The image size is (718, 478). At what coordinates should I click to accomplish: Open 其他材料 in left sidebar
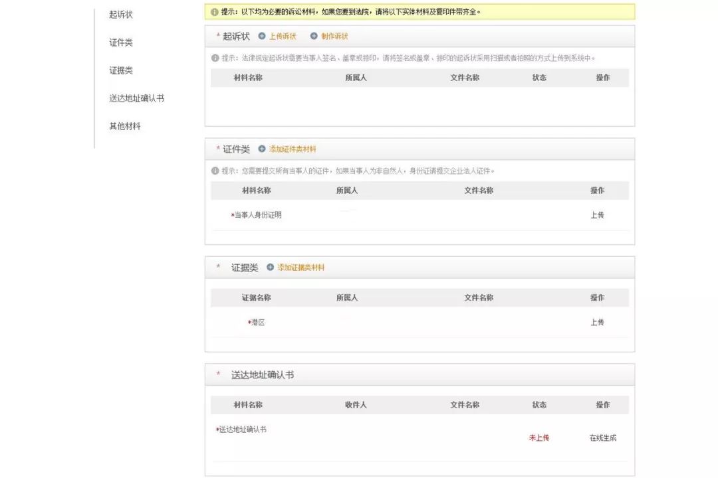pos(125,126)
